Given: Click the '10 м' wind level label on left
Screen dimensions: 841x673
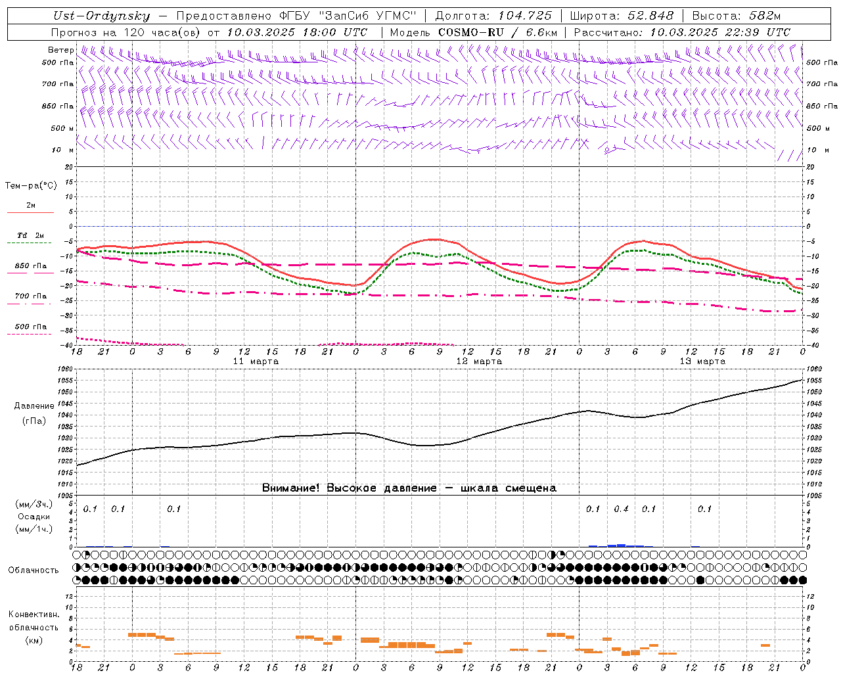Looking at the screenshot, I should (x=63, y=151).
